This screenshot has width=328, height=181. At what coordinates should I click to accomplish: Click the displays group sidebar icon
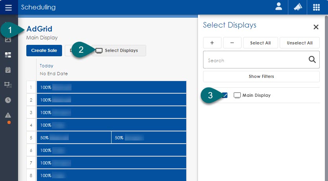coord(8,85)
